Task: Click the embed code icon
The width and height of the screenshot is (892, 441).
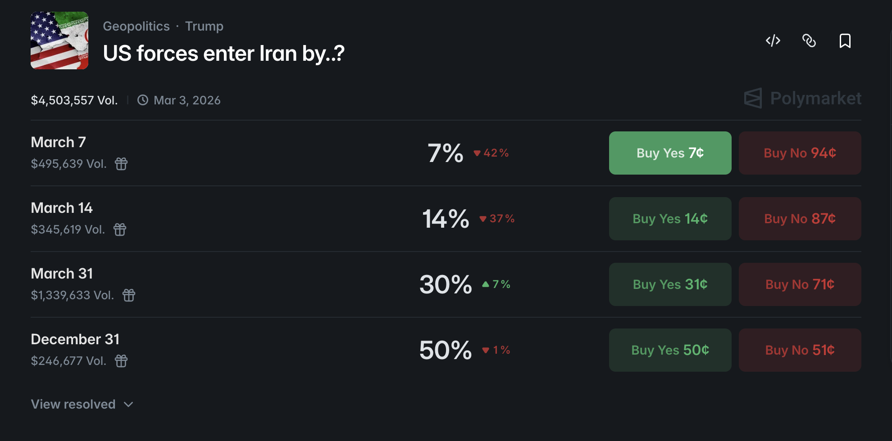Action: [773, 41]
